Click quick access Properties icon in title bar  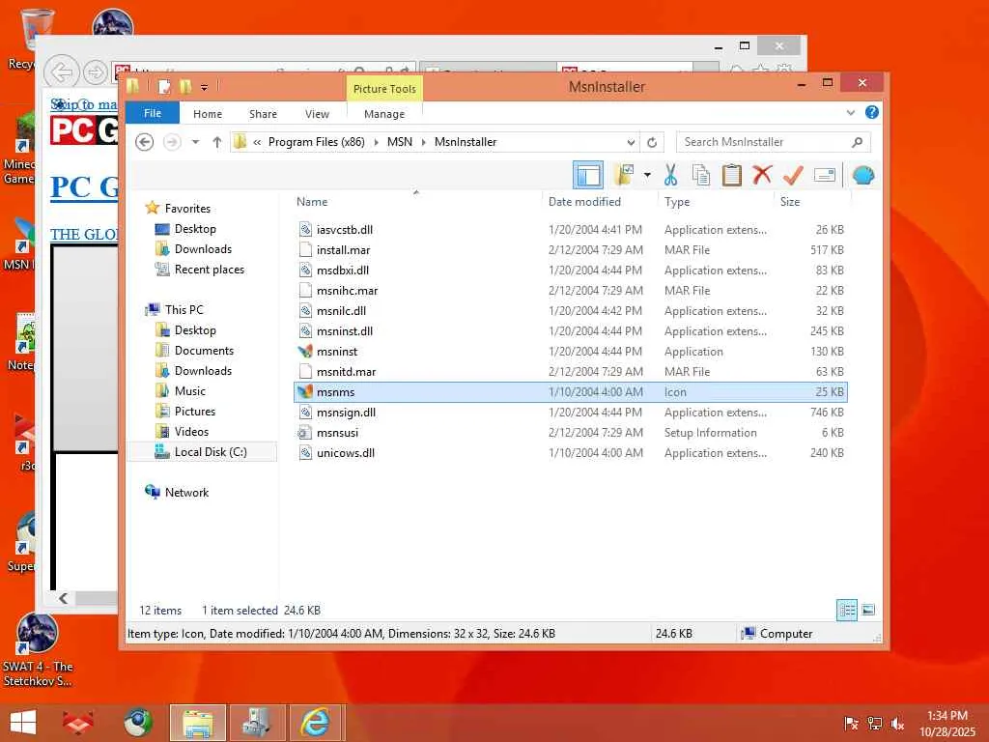point(164,87)
